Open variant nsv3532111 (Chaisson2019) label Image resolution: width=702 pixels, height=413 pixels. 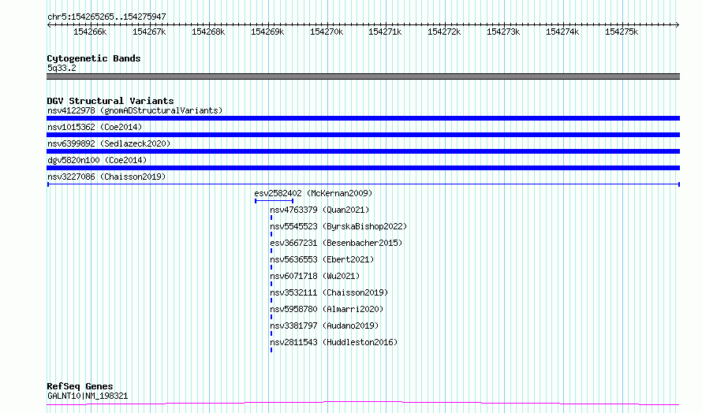tap(329, 292)
